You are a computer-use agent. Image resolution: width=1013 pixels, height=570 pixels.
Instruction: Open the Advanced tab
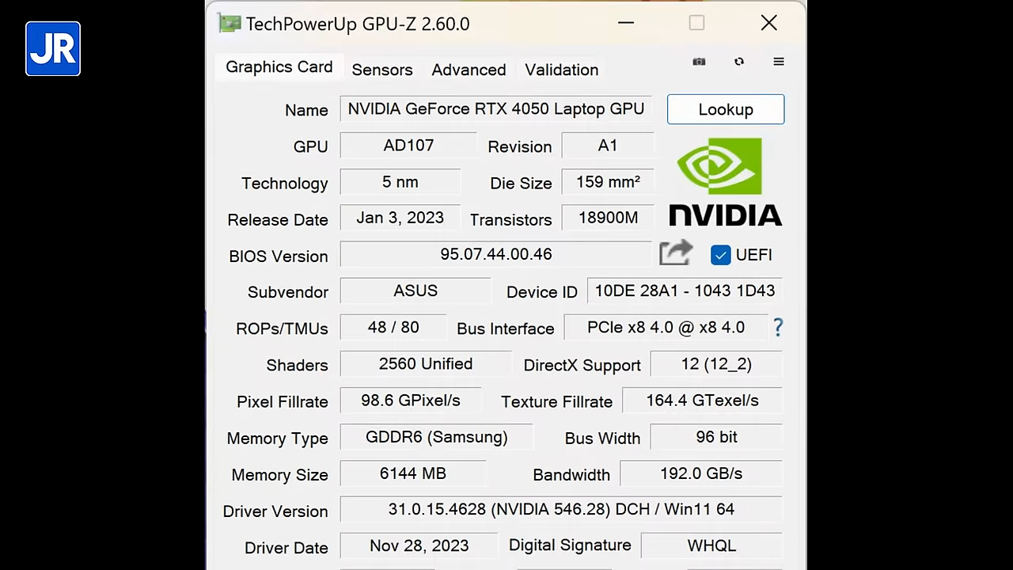coord(469,70)
